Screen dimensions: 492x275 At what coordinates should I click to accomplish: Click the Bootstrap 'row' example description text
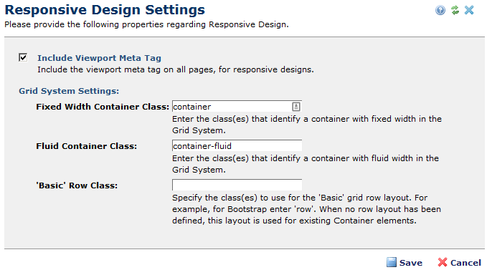point(306,209)
